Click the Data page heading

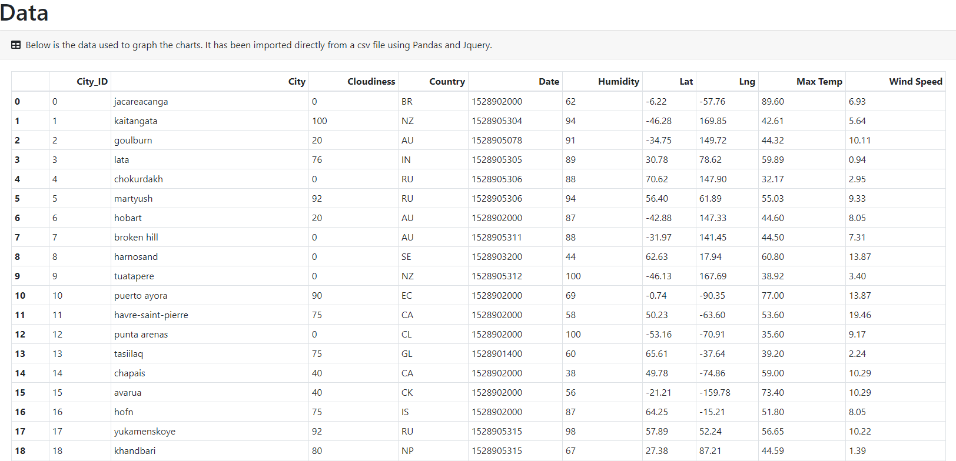point(24,12)
